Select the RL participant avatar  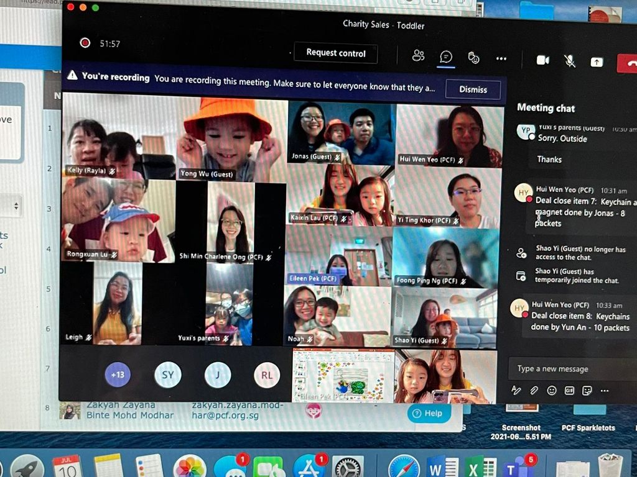point(267,375)
